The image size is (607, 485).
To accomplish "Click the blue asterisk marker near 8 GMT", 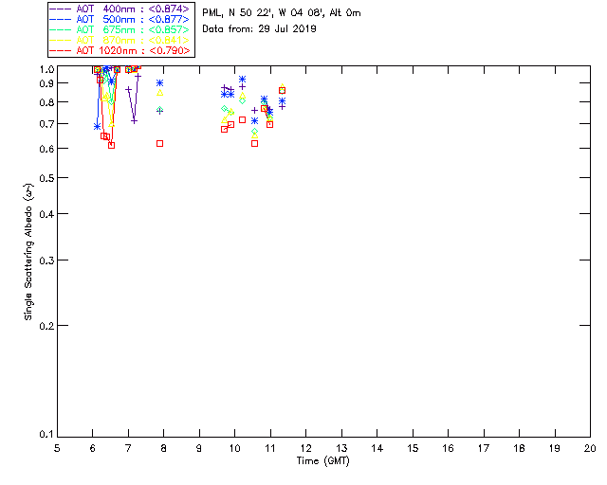I will click(x=159, y=83).
